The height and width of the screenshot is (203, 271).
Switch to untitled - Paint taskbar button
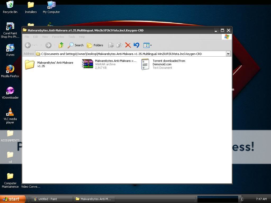pyautogui.click(x=52, y=199)
